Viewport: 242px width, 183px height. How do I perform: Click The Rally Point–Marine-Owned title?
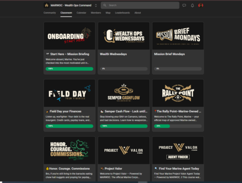179,112
